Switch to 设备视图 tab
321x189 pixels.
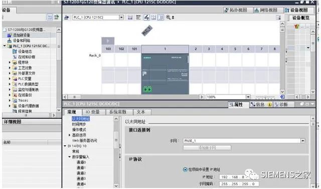click(298, 10)
